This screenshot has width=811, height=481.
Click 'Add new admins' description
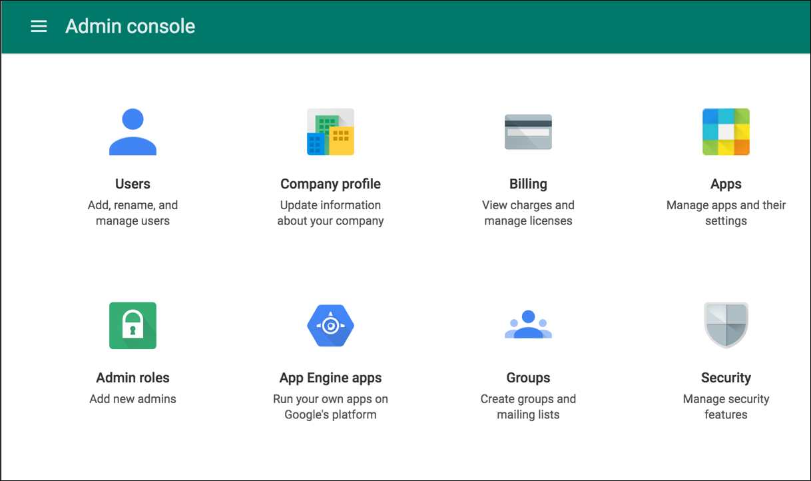pos(133,399)
